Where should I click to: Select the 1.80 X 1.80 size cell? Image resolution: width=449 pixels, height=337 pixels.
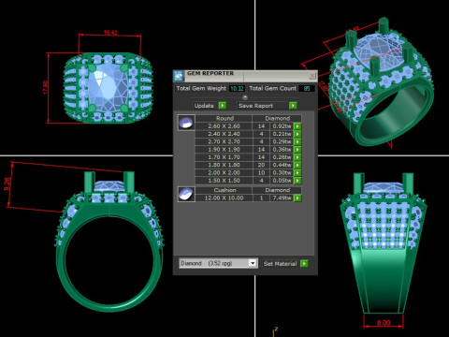coord(224,165)
